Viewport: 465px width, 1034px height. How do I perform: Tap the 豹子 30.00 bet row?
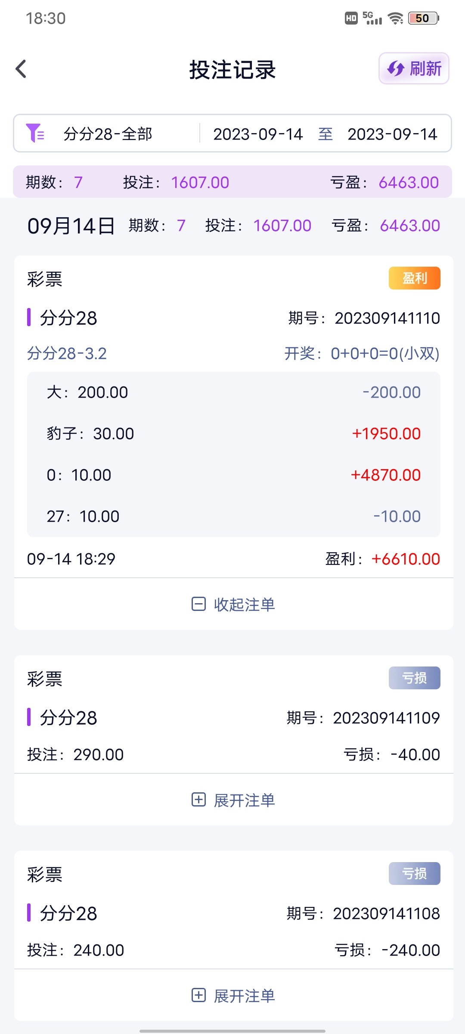pyautogui.click(x=233, y=433)
